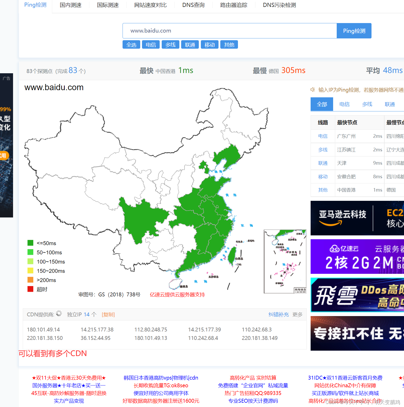Click the left sidebar advertisement banner

pyautogui.click(x=6, y=145)
